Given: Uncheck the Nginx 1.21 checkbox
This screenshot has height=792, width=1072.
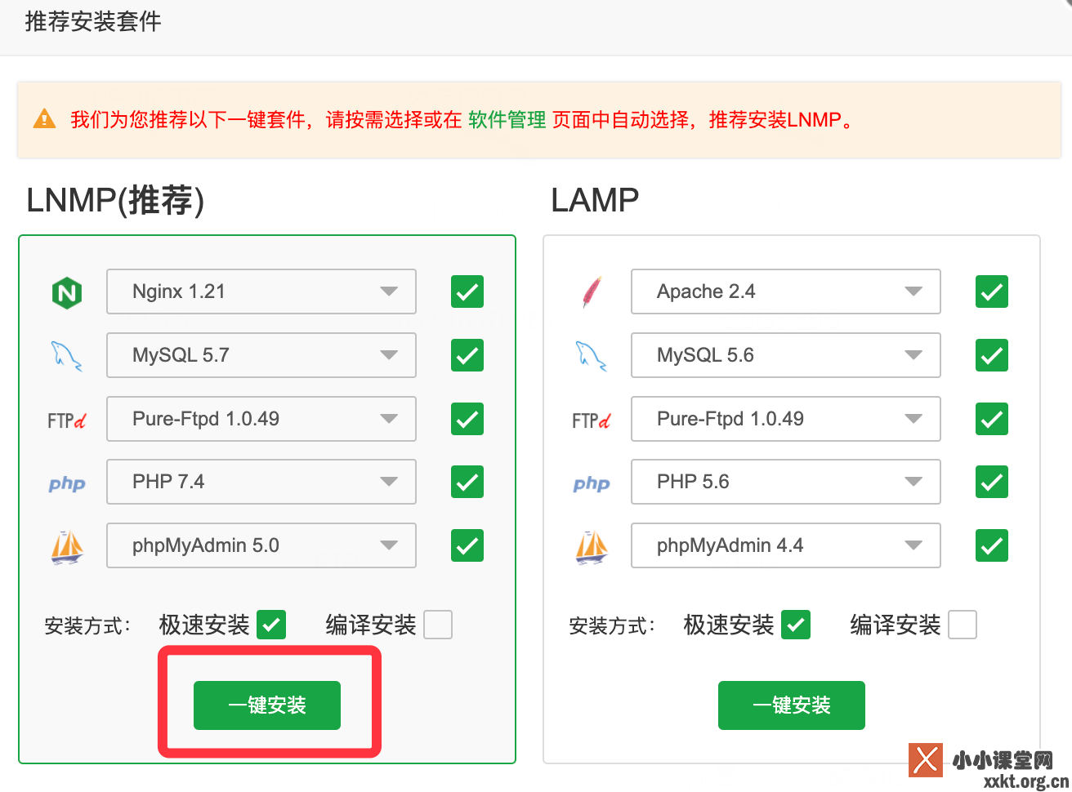Looking at the screenshot, I should [467, 291].
